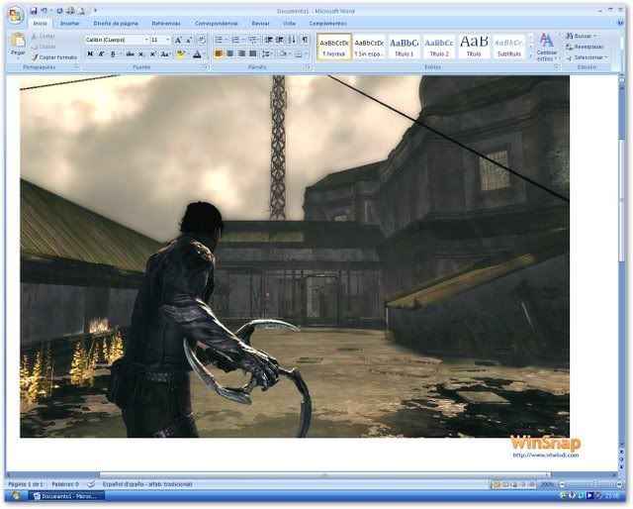The width and height of the screenshot is (633, 509).
Task: Open the Calibri (Cuerpo) font dropdown
Action: pyautogui.click(x=116, y=40)
